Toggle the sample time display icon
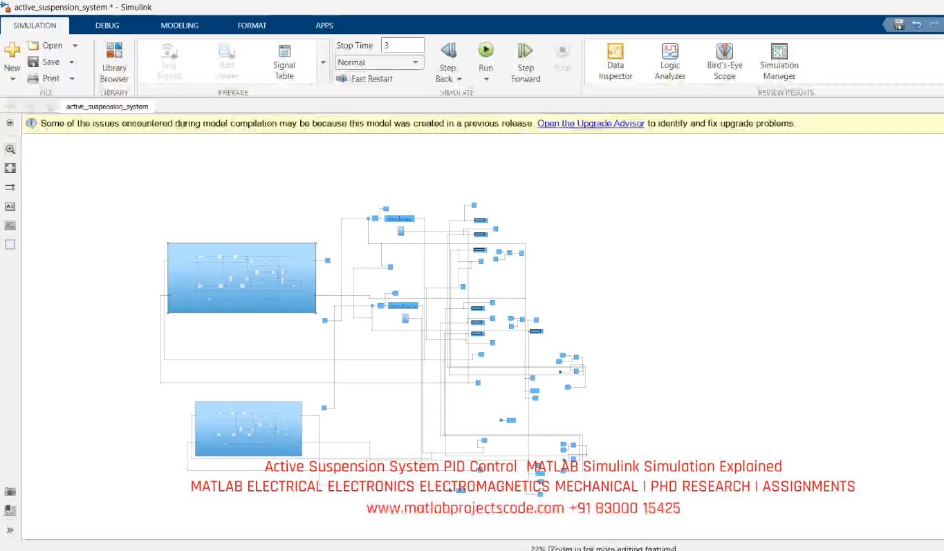 10,187
